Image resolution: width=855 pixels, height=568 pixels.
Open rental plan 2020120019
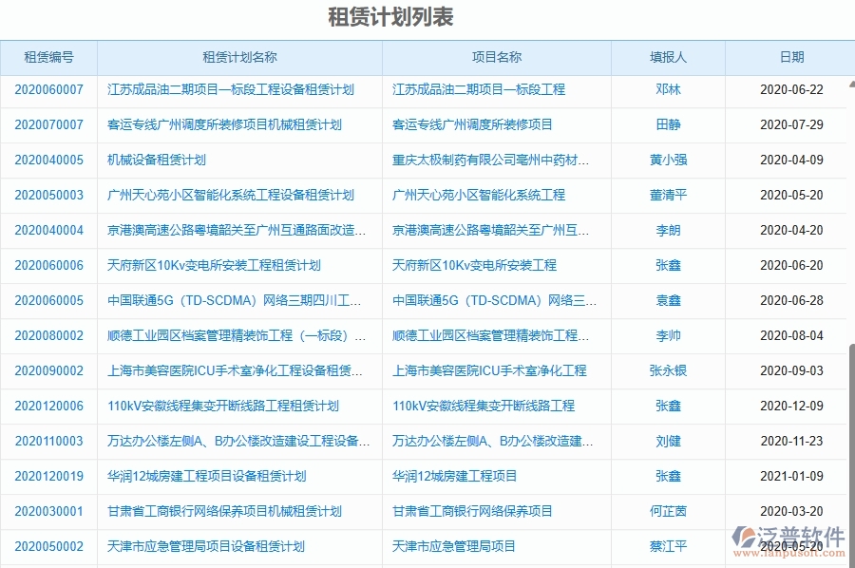[x=48, y=476]
